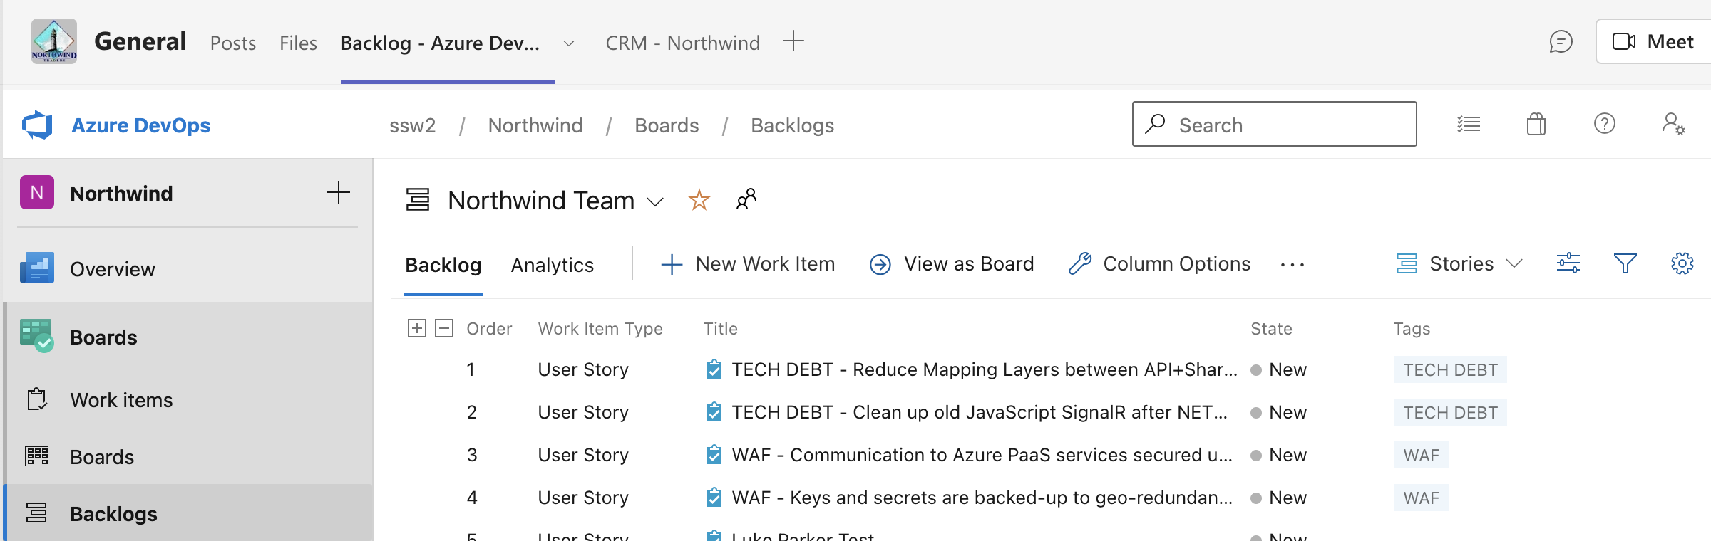Open the help question mark icon
Screen dimensions: 1711x541
(x=1604, y=125)
